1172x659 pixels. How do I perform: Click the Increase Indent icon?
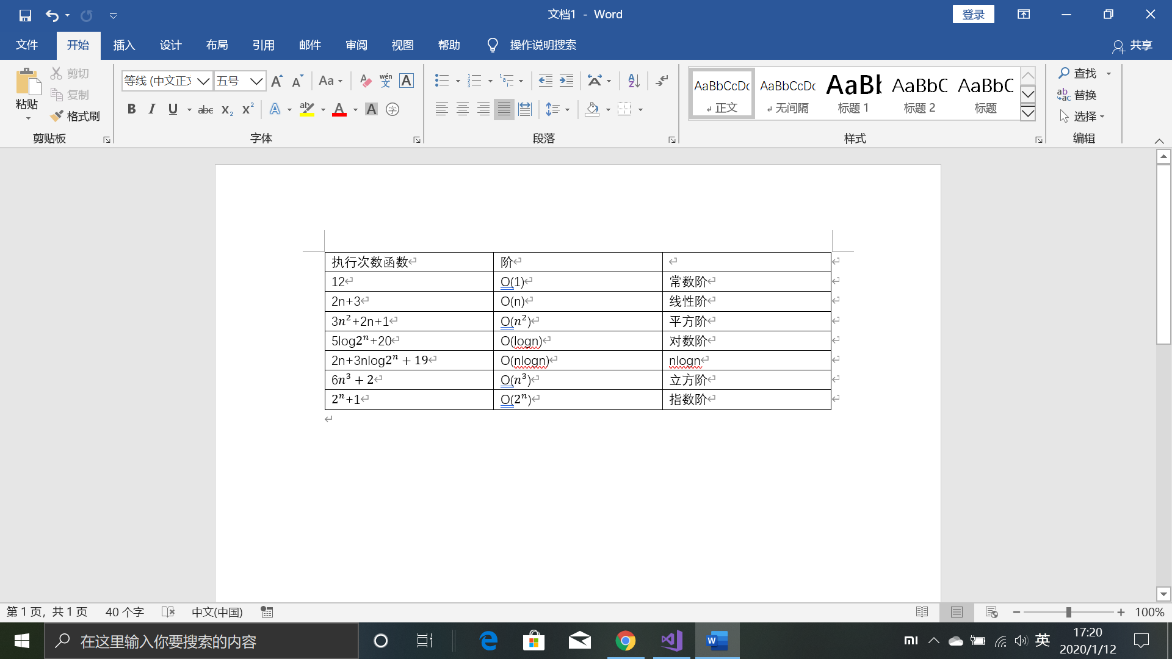click(566, 81)
